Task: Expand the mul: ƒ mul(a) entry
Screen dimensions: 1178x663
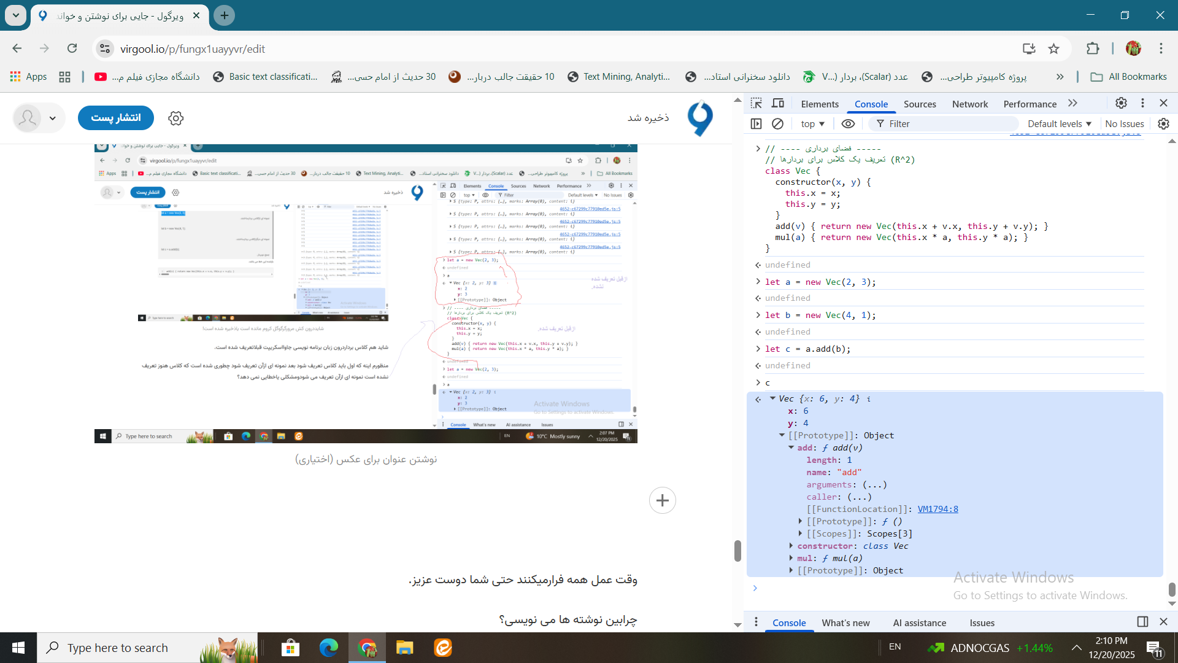Action: (791, 558)
